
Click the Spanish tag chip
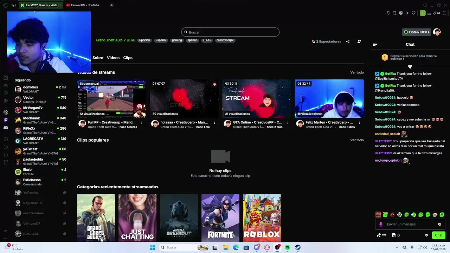[144, 40]
